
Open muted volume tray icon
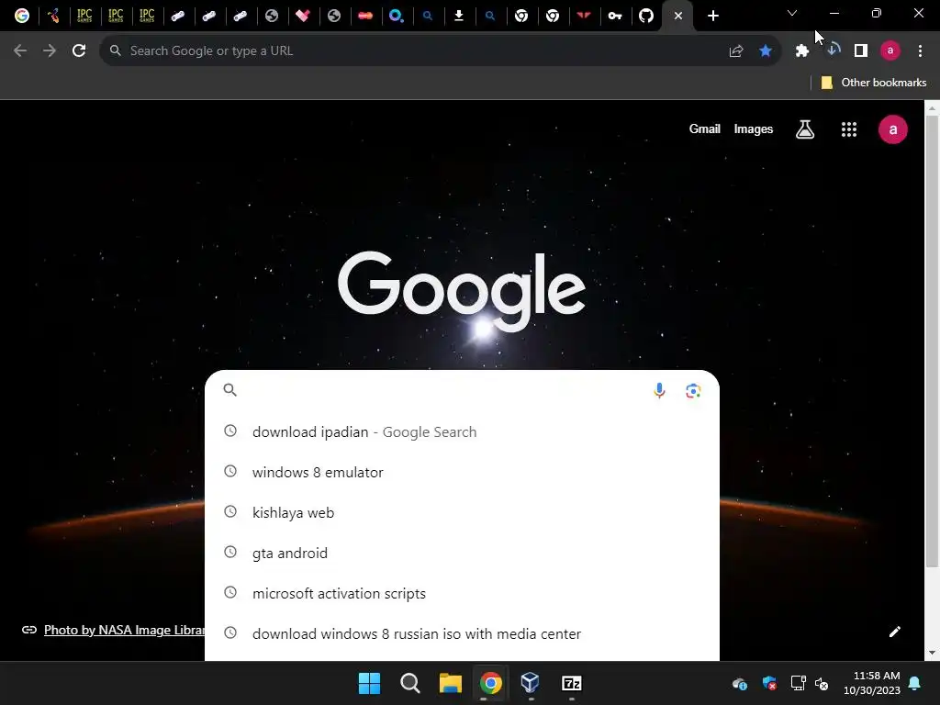point(822,683)
